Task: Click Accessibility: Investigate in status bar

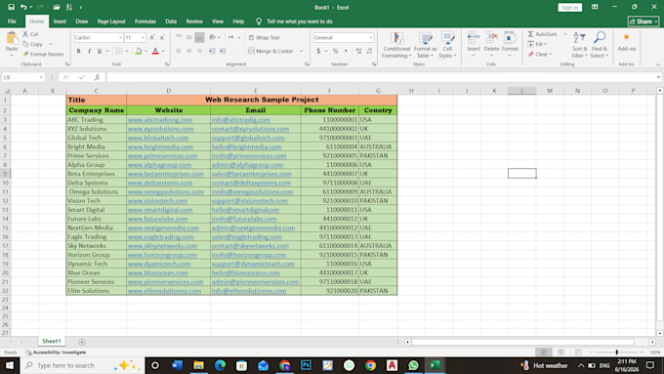Action: coord(56,352)
